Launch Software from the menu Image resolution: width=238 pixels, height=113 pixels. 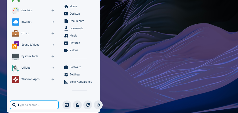click(x=76, y=67)
